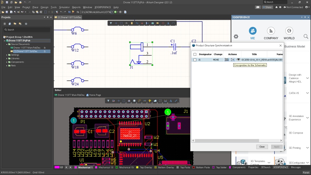Expand the 3D Annotation Experience chevron
Screen dimensions: 311x175
coord(307,118)
